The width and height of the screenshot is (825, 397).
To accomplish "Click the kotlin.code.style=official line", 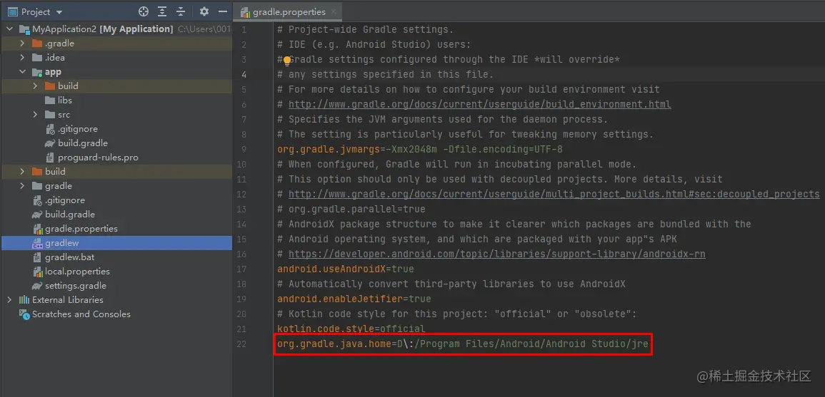I will pyautogui.click(x=351, y=329).
